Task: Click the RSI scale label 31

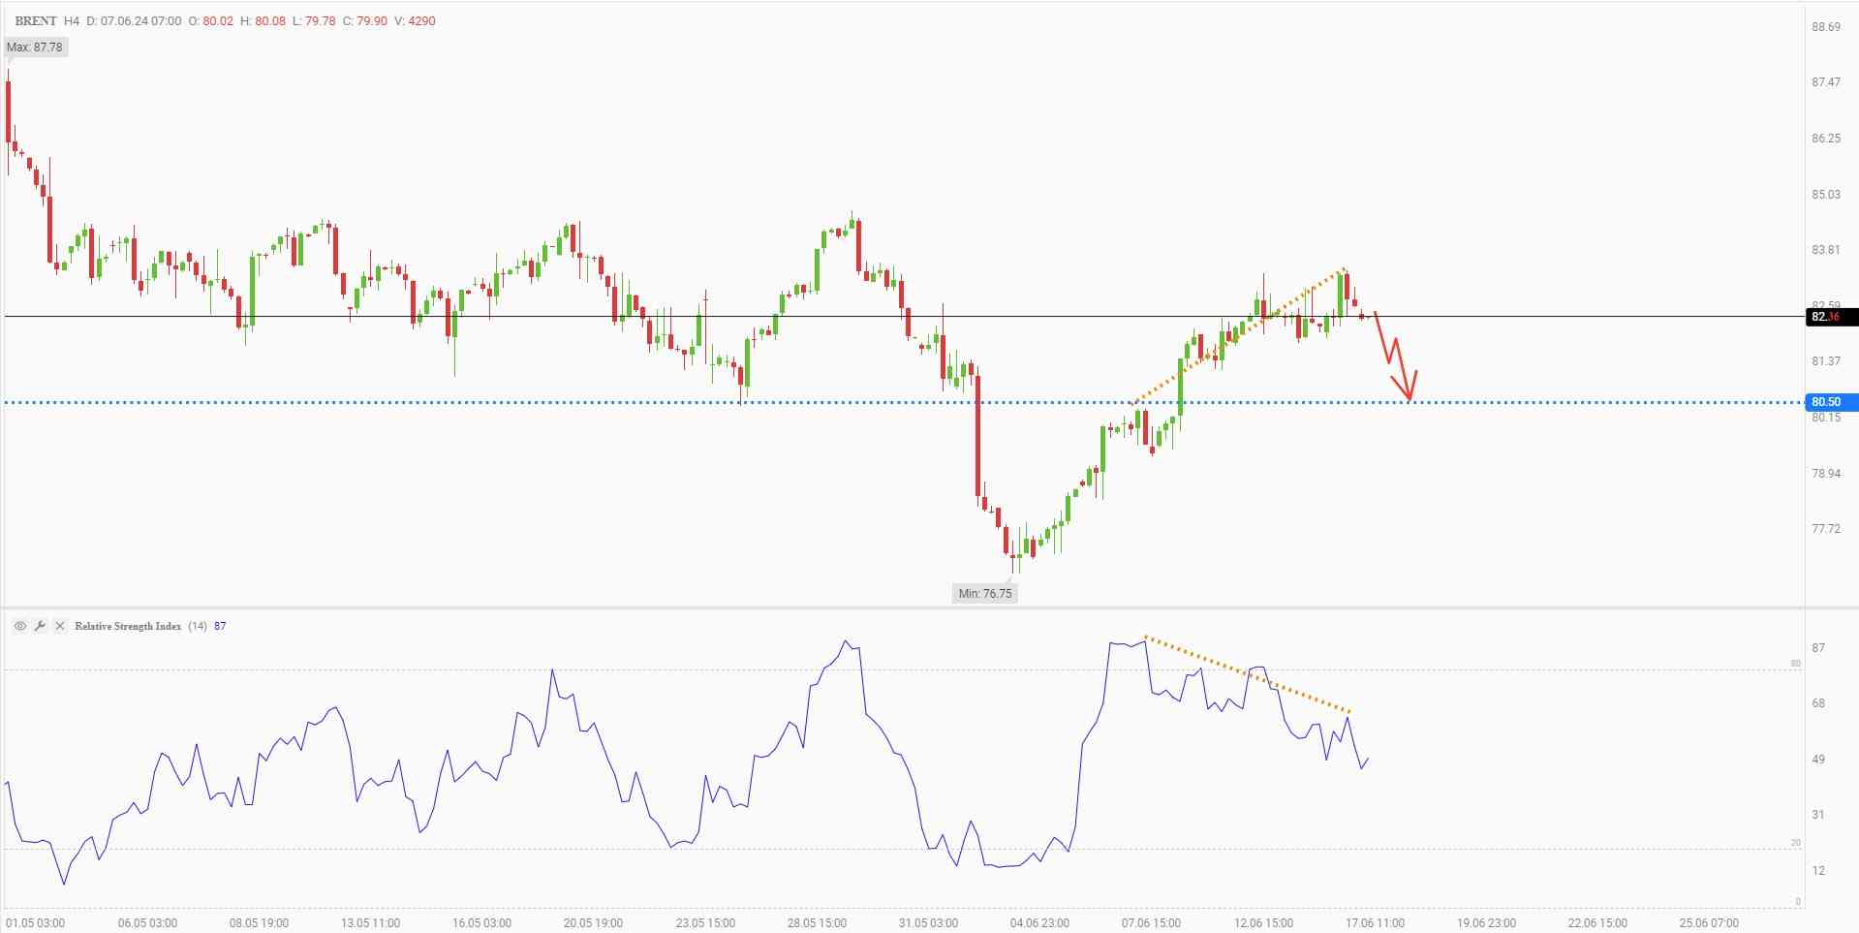Action: (x=1818, y=815)
